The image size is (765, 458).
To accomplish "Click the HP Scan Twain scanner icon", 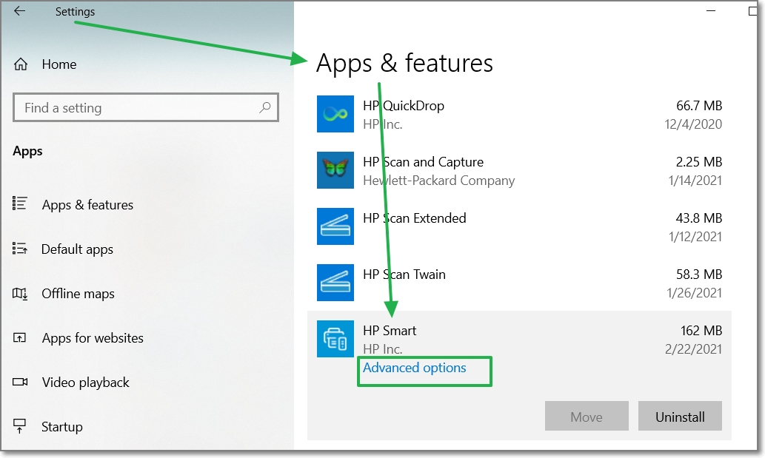I will click(x=335, y=283).
